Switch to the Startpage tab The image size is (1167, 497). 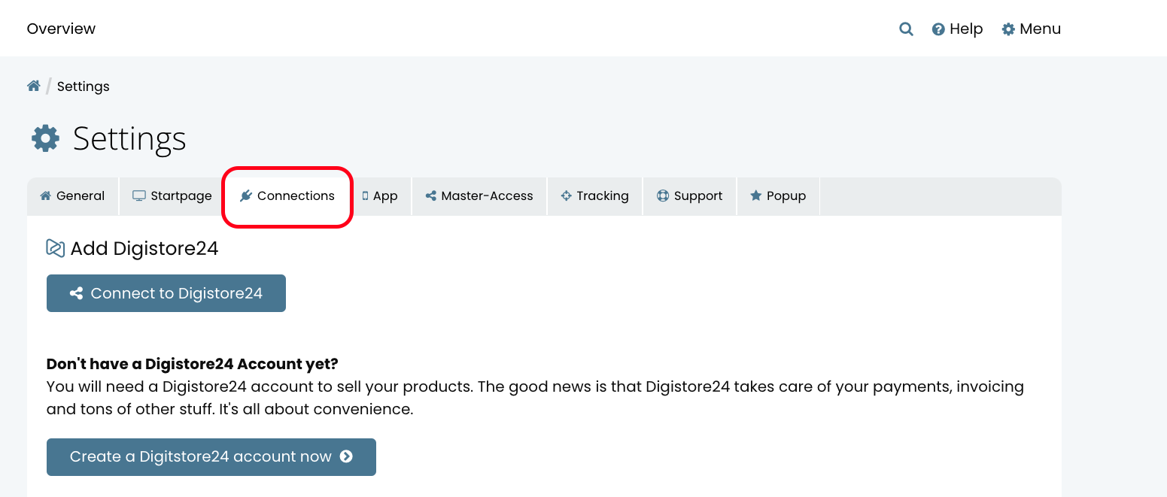point(172,196)
